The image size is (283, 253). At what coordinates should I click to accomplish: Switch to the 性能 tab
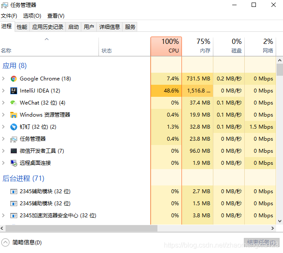coord(22,27)
